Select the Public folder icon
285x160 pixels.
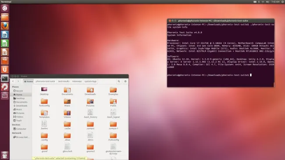pyautogui.click(x=113, y=103)
